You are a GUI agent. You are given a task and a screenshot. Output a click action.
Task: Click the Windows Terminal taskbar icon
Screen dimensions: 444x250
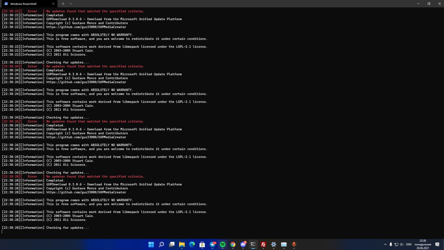pyautogui.click(x=253, y=244)
